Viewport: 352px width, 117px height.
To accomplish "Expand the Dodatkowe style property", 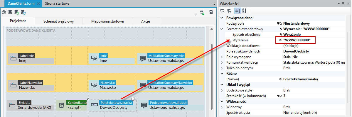I will click(222, 90).
